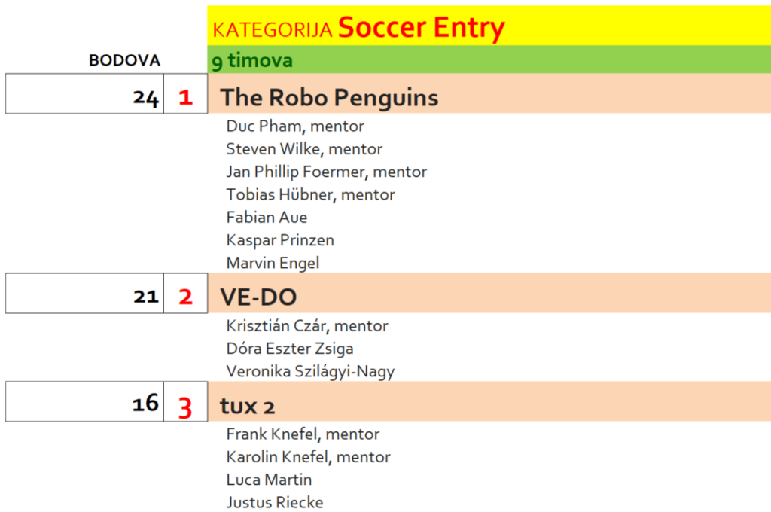Screen dimensions: 771x512
Task: Click the name Fabian Aue
Action: click(267, 218)
